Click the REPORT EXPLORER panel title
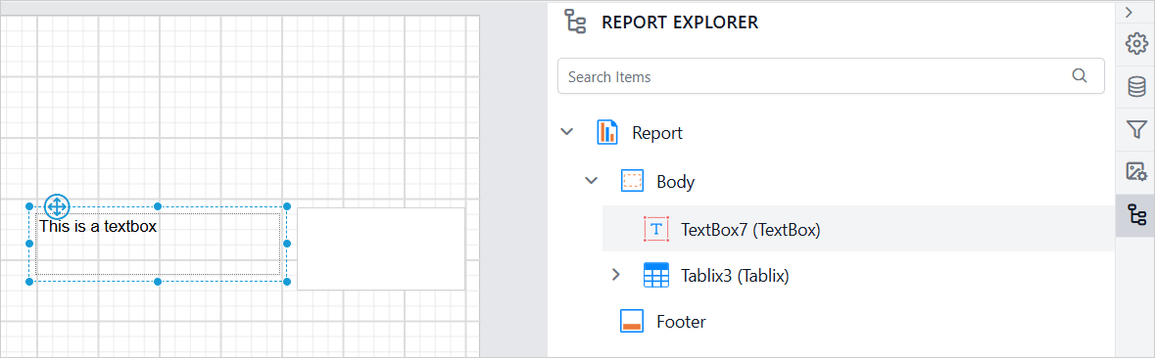 tap(680, 22)
